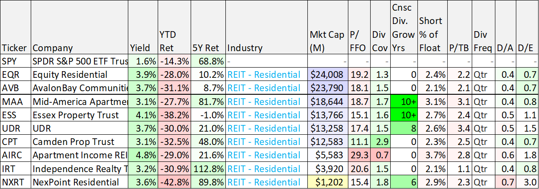Click the $13,766 market cap value
Viewport: 539px width, 189px height.
click(x=327, y=115)
